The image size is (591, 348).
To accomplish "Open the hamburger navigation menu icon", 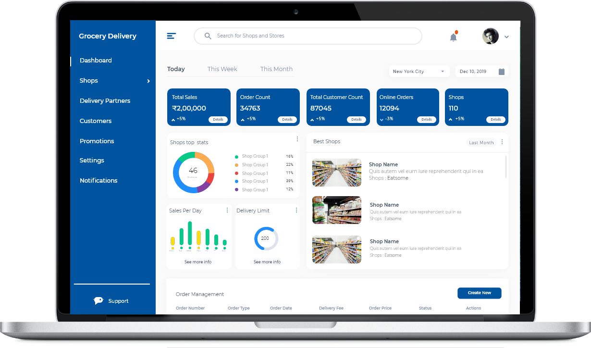I will [x=172, y=36].
